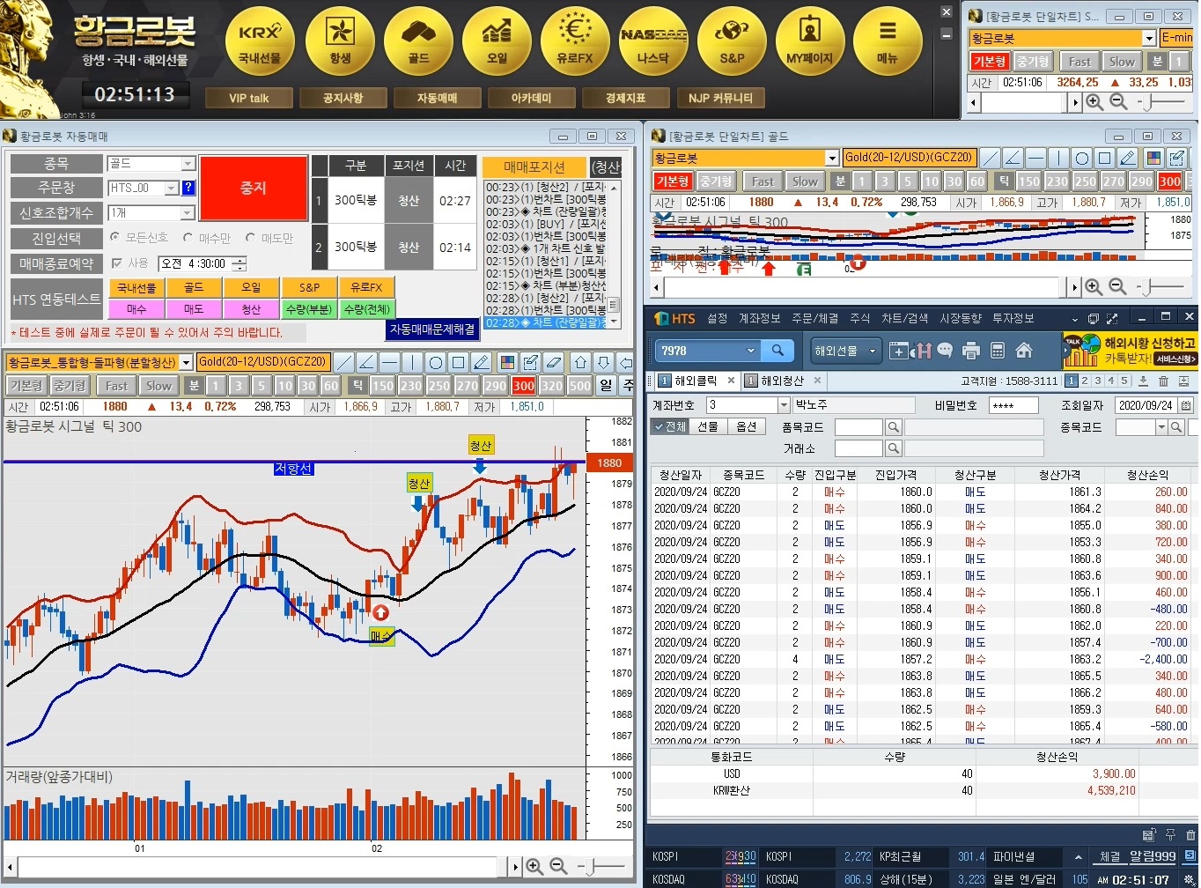Open the 메뉴 hamburger gold circle
This screenshot has height=888, width=1201.
[888, 41]
